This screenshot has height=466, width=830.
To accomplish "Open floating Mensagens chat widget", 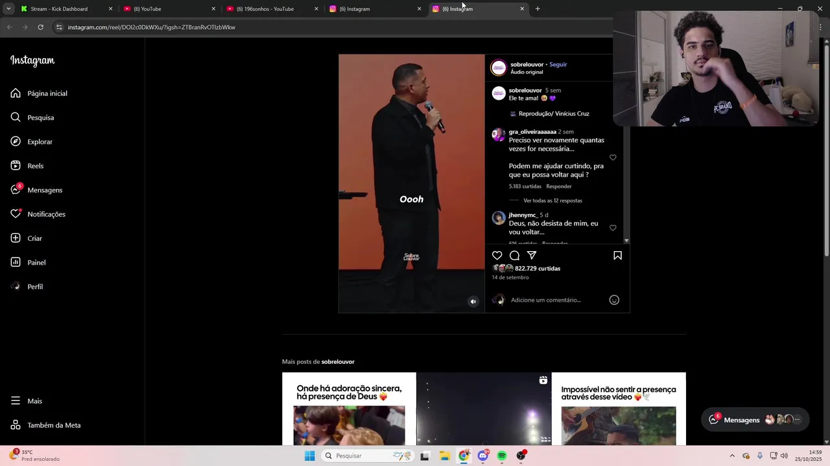I will 755,419.
